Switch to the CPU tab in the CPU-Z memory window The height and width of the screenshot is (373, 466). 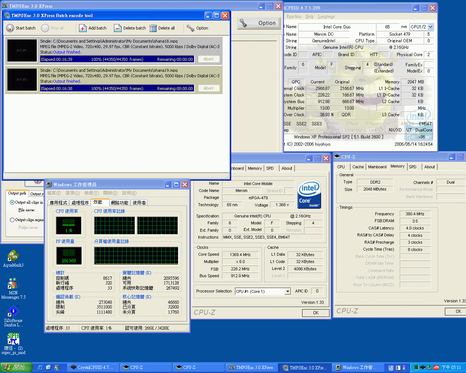pos(341,167)
